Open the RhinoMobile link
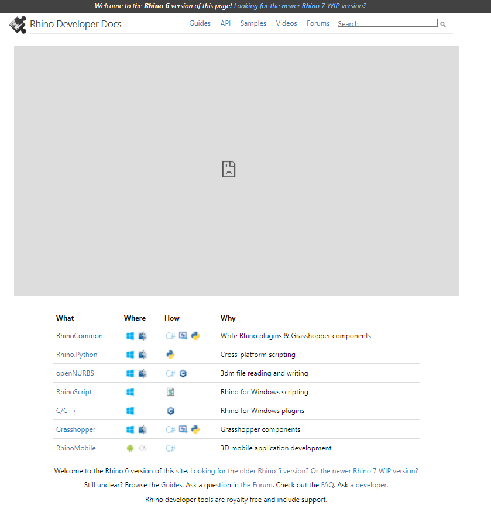The width and height of the screenshot is (491, 509). pos(76,448)
